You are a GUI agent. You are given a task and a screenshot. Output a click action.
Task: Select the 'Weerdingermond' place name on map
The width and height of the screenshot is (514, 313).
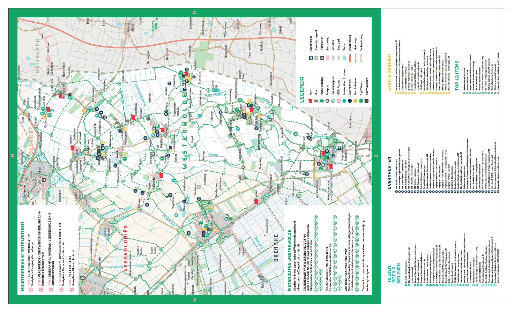[328, 190]
